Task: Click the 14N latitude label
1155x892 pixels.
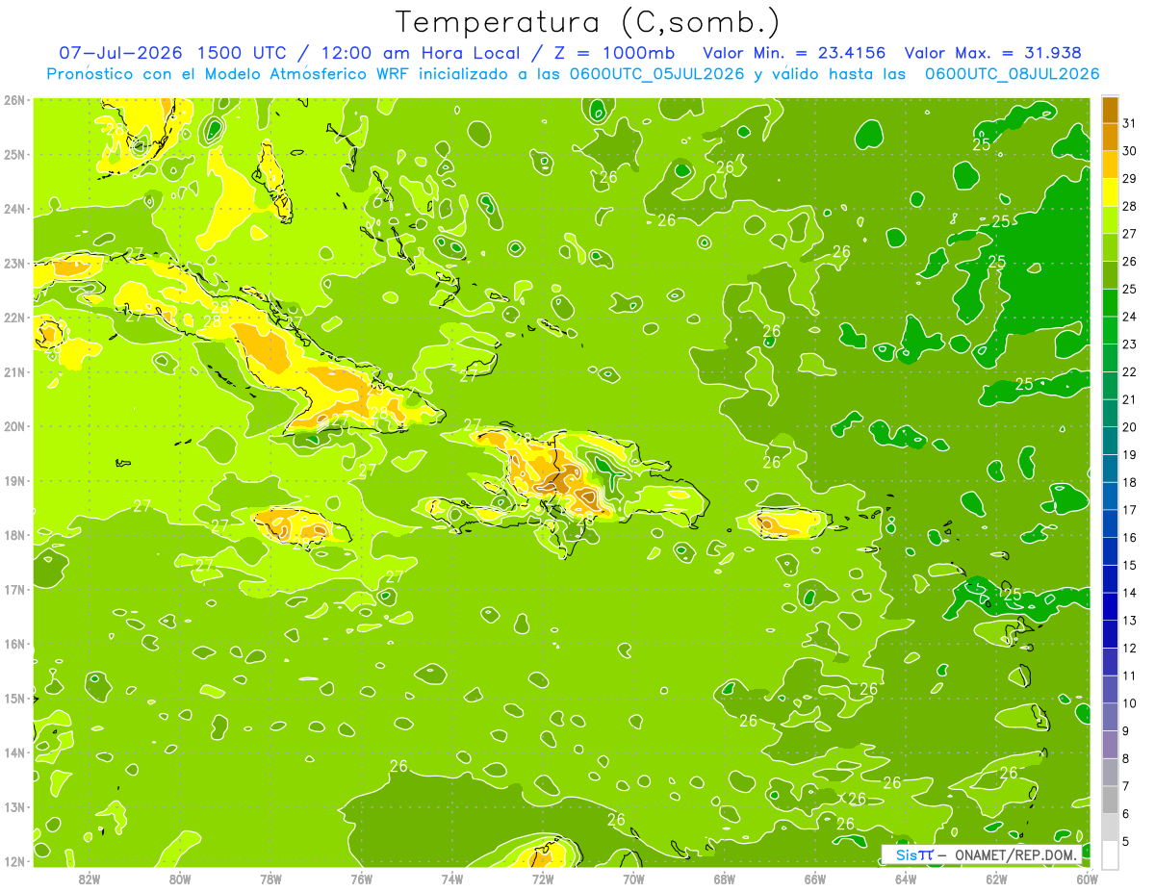Action: 14,752
